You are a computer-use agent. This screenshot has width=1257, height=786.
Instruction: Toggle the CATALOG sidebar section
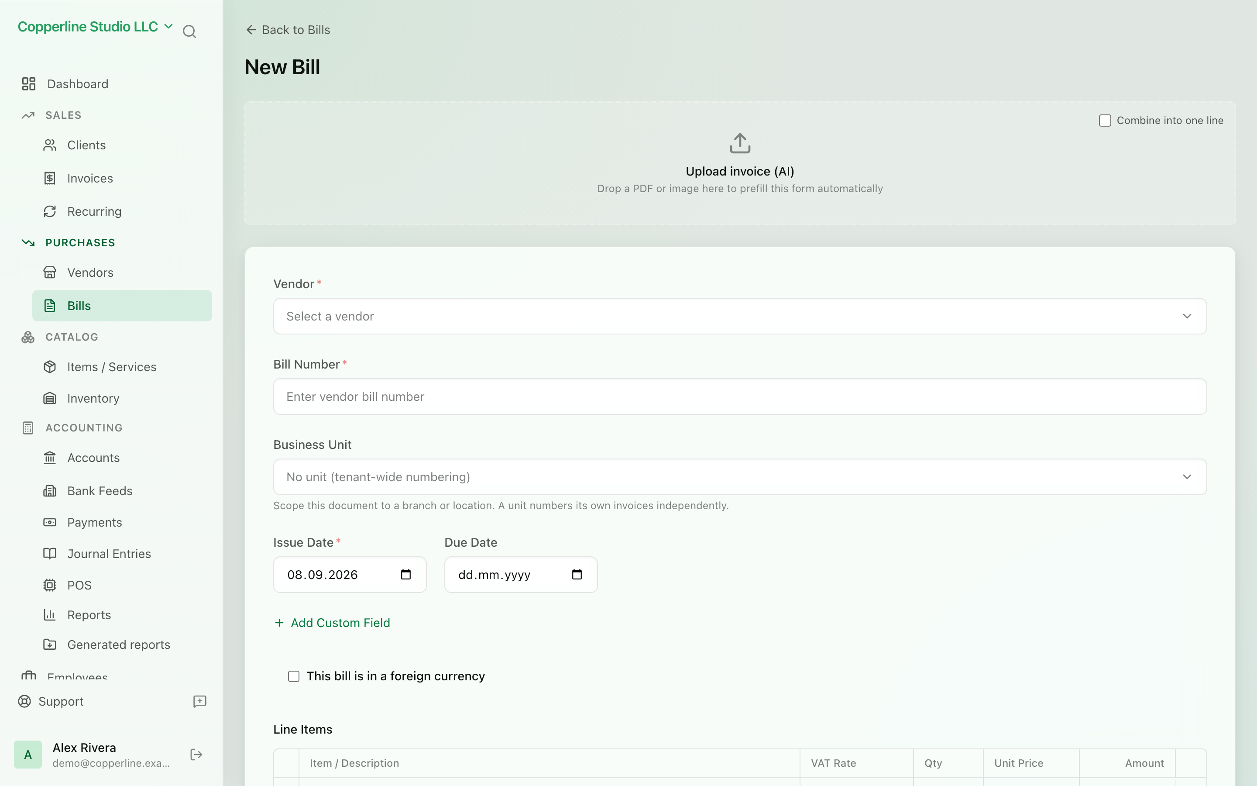[x=72, y=338]
